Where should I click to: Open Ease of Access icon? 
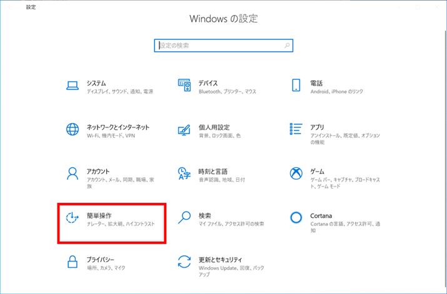point(73,217)
